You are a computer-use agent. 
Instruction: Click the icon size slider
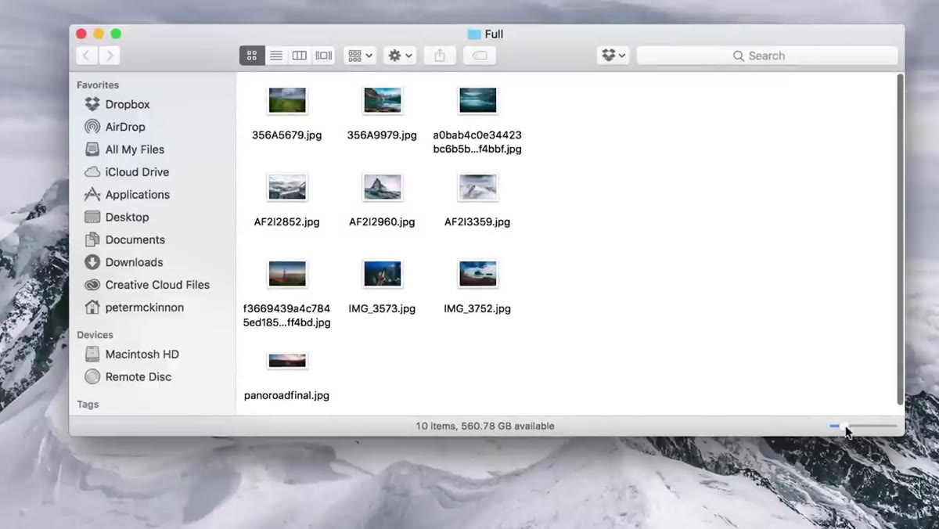point(863,426)
